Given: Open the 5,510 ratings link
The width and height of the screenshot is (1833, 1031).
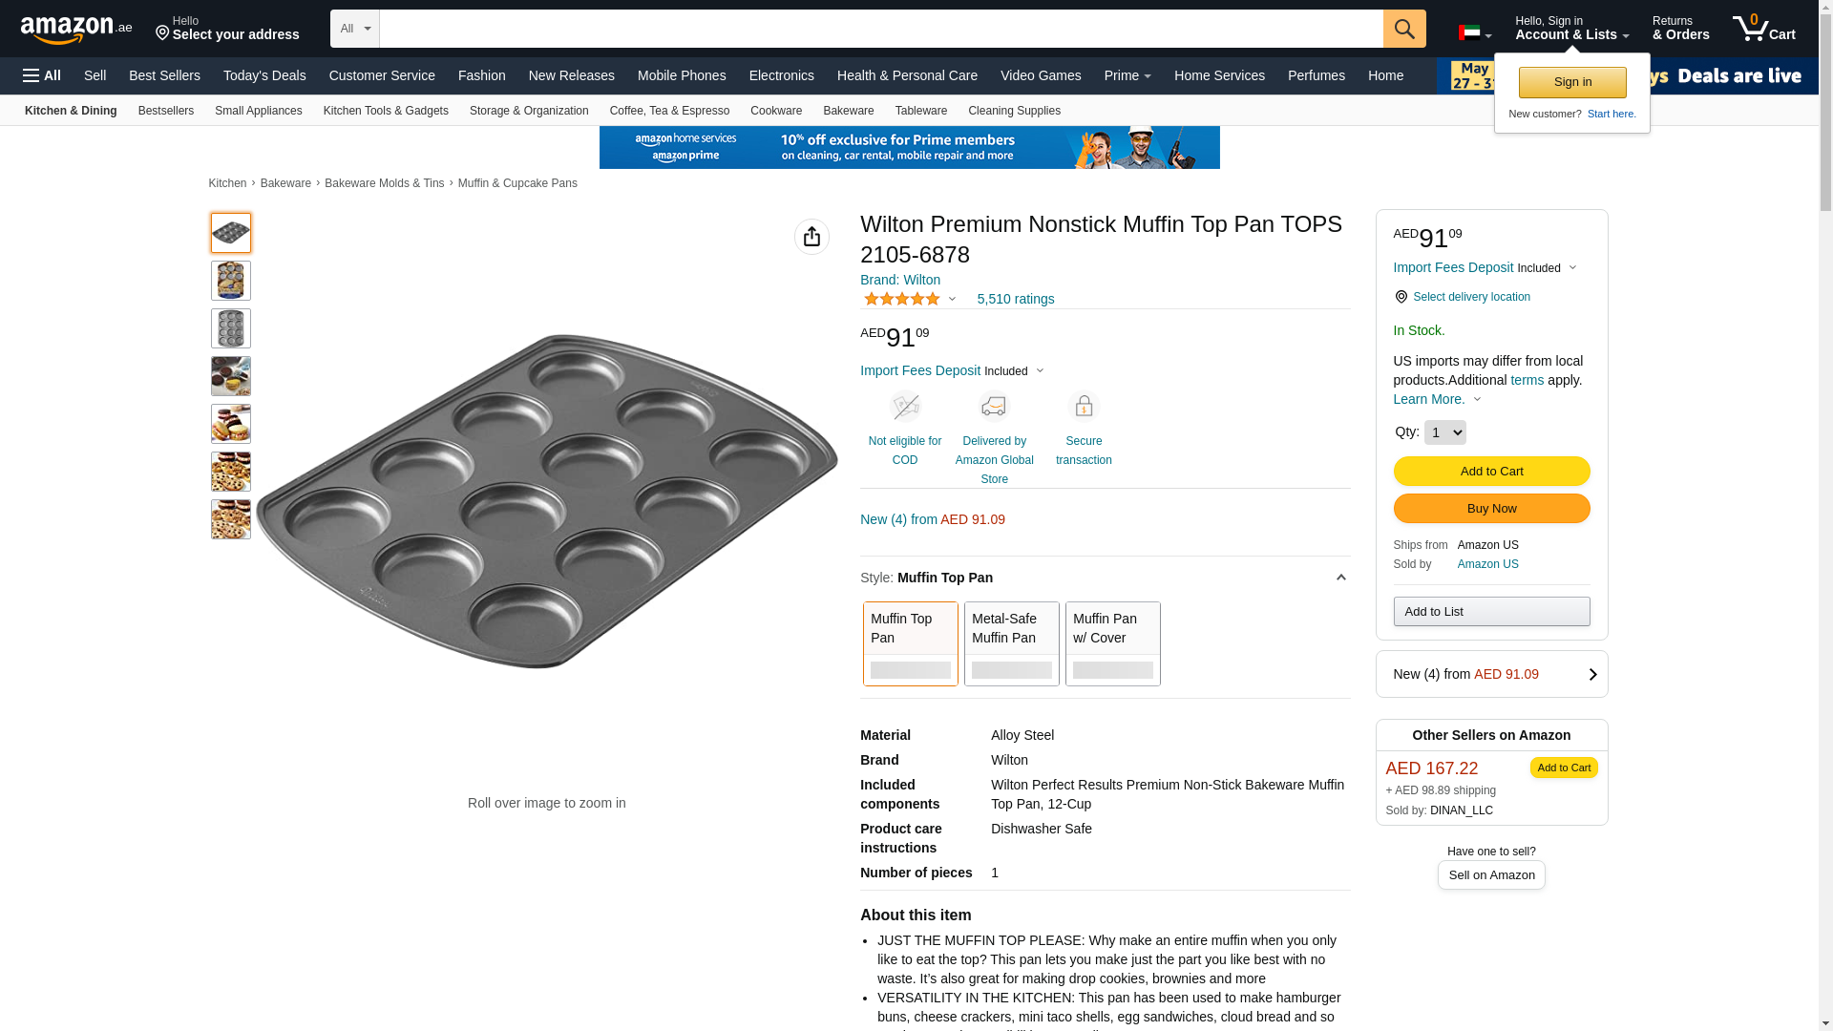Looking at the screenshot, I should point(1015,299).
